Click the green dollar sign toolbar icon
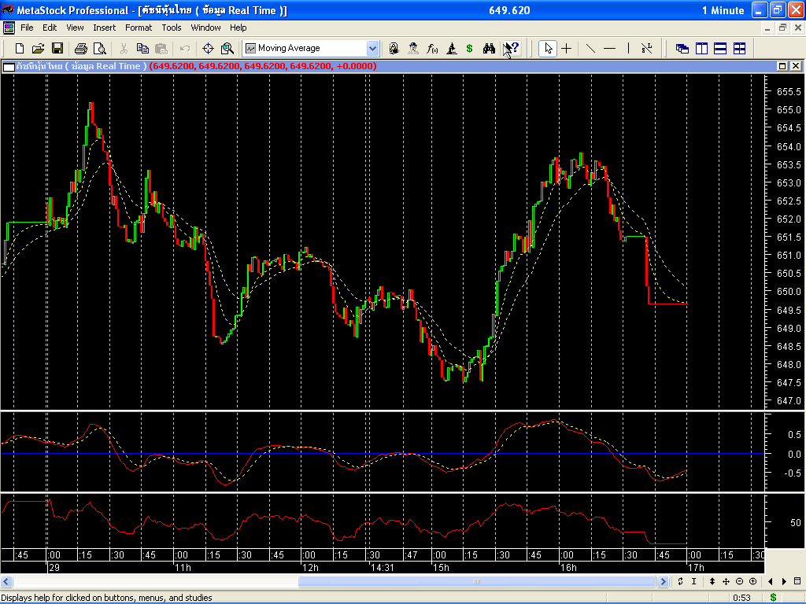 coord(469,48)
